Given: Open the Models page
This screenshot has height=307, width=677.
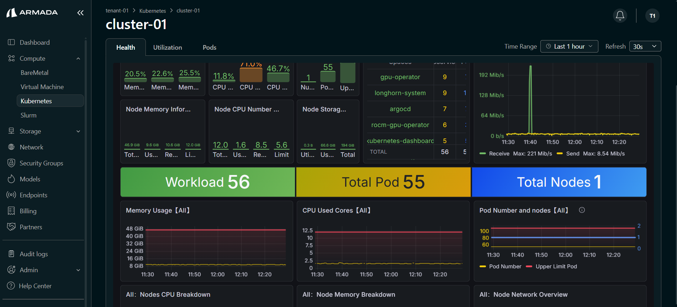Looking at the screenshot, I should [30, 179].
